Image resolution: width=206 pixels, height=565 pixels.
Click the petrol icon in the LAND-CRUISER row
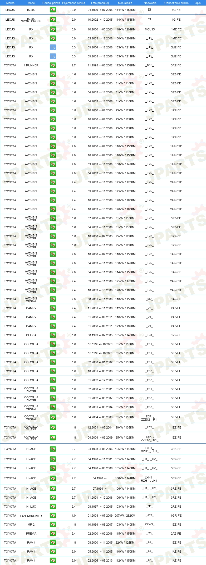(53, 516)
